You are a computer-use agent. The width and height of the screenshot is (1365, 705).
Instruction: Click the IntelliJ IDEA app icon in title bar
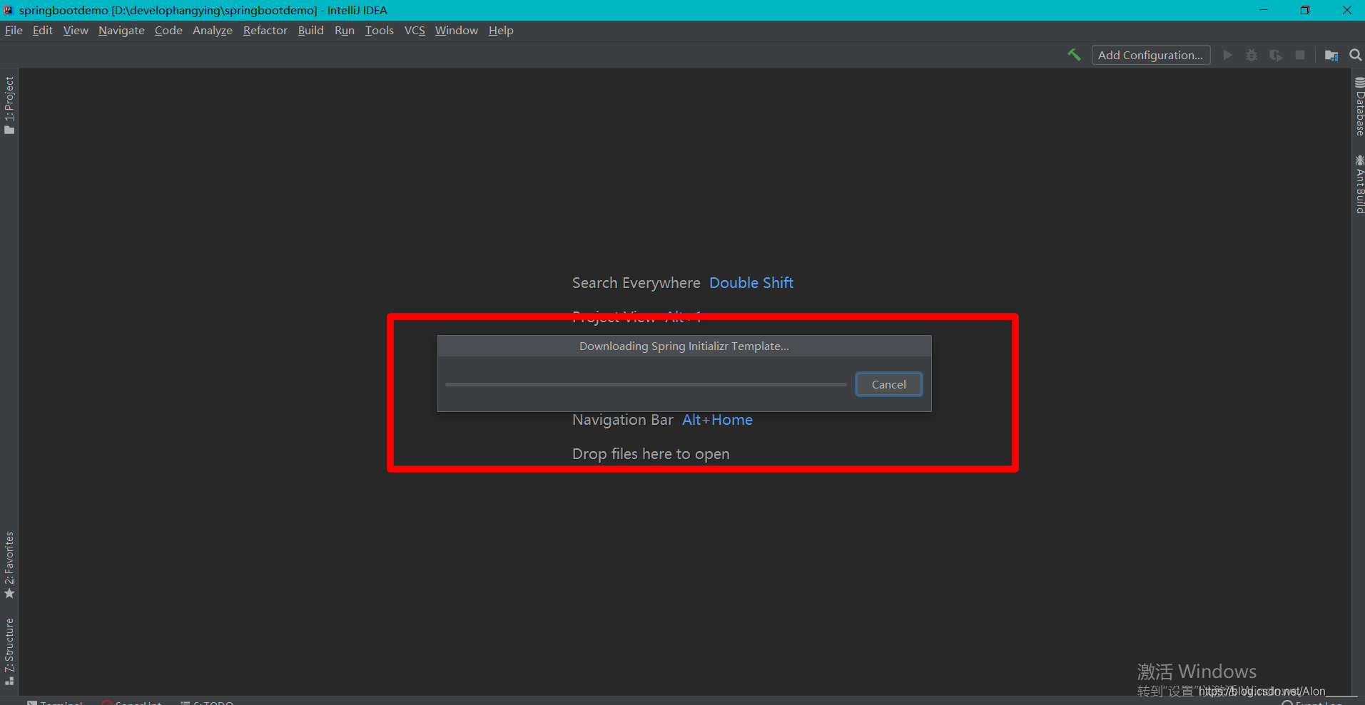9,10
